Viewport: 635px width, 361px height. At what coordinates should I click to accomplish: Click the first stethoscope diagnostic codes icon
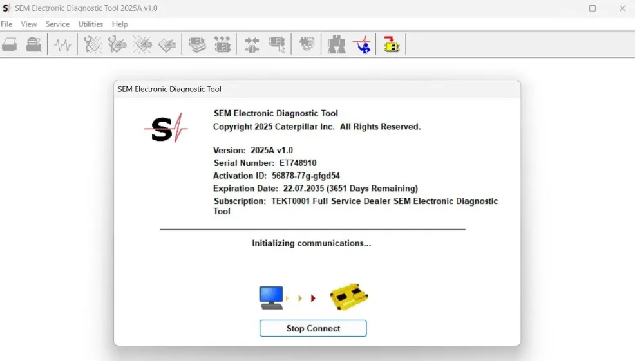93,44
